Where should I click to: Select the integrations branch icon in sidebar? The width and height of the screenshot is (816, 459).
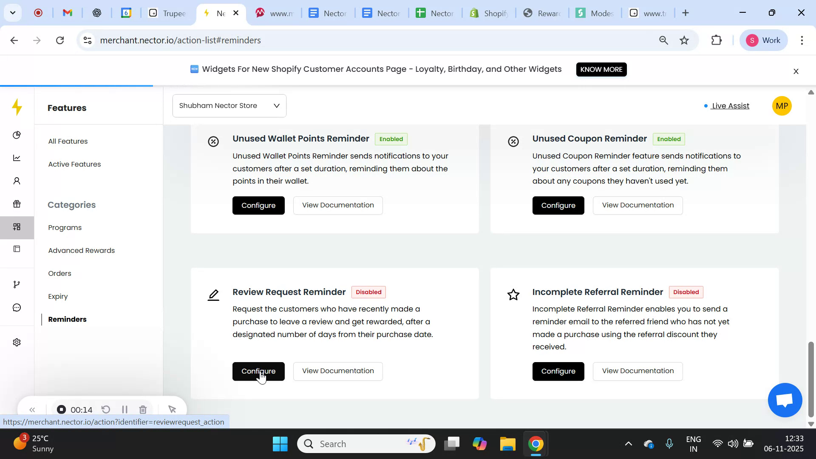point(17,284)
